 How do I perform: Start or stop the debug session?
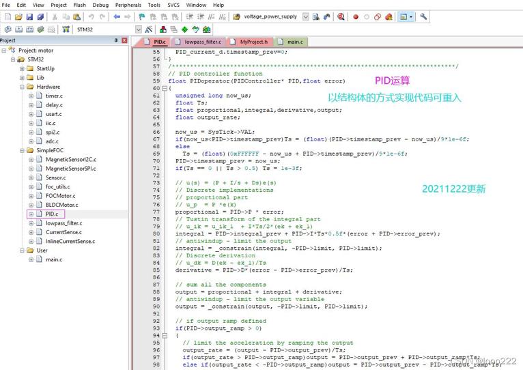(x=341, y=16)
